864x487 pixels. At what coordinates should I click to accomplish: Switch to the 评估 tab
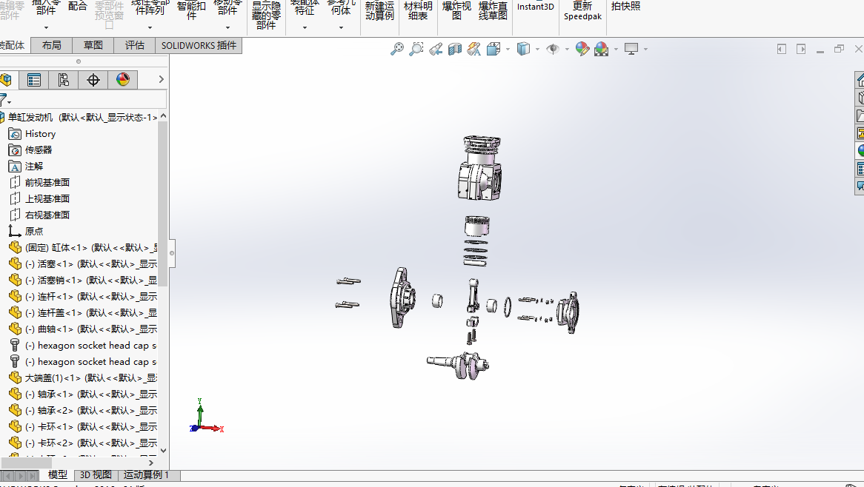tap(134, 45)
